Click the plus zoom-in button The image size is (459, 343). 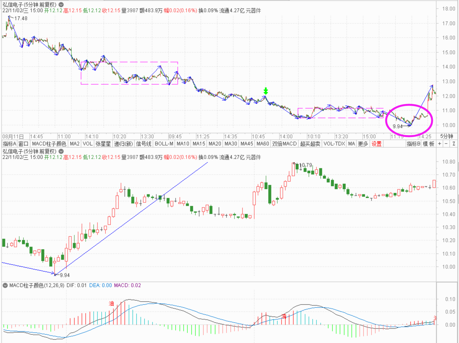coord(439,144)
